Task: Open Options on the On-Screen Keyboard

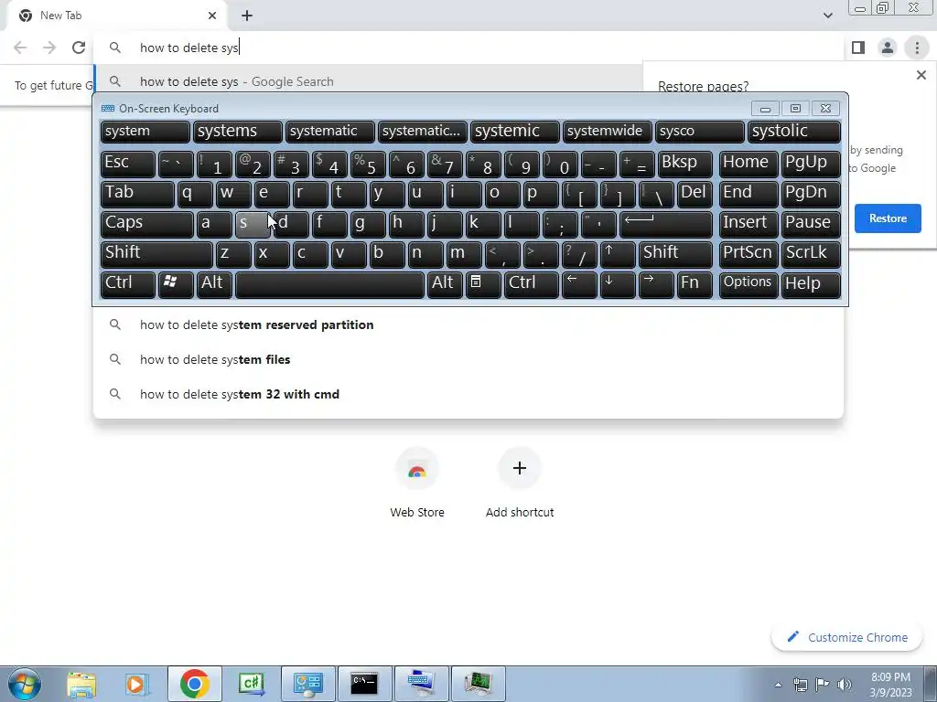Action: [x=749, y=284]
